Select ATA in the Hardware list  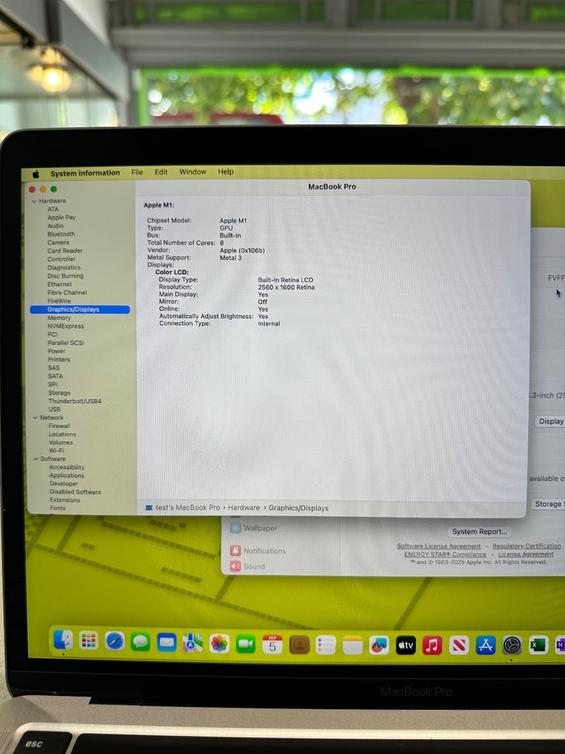click(x=53, y=209)
